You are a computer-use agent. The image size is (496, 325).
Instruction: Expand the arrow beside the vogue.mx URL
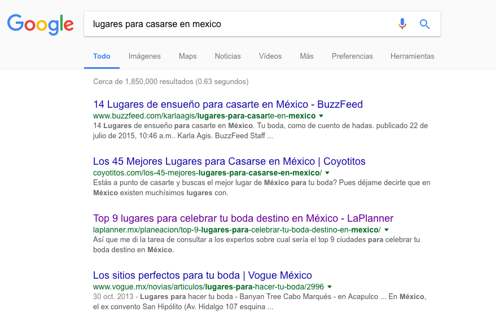[329, 287]
